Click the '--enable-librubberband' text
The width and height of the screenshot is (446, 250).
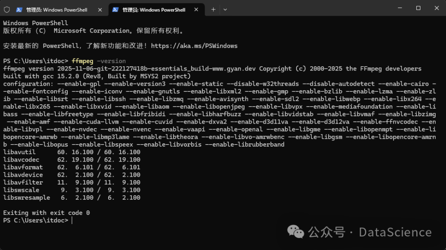(244, 145)
